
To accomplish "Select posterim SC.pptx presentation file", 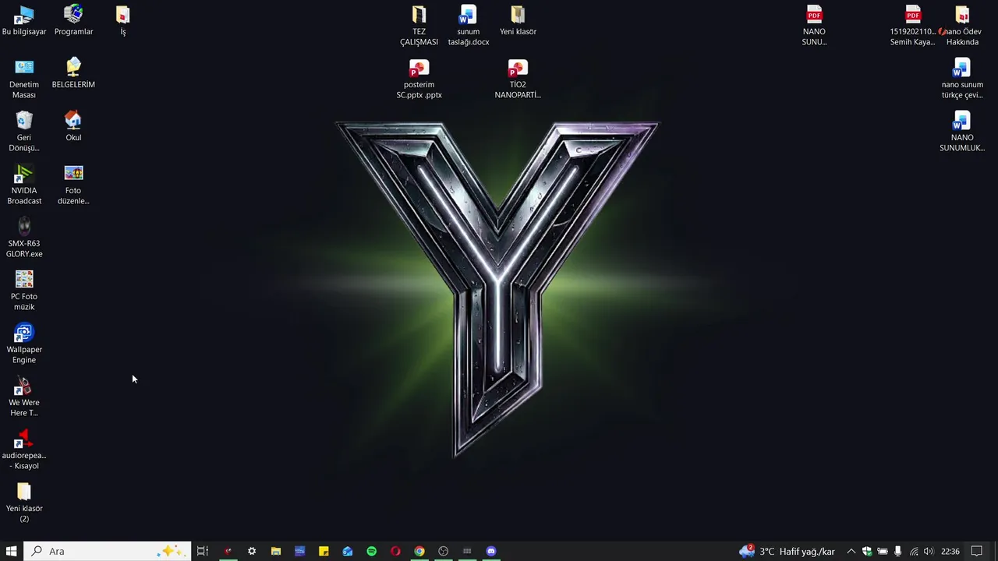I will pos(419,79).
